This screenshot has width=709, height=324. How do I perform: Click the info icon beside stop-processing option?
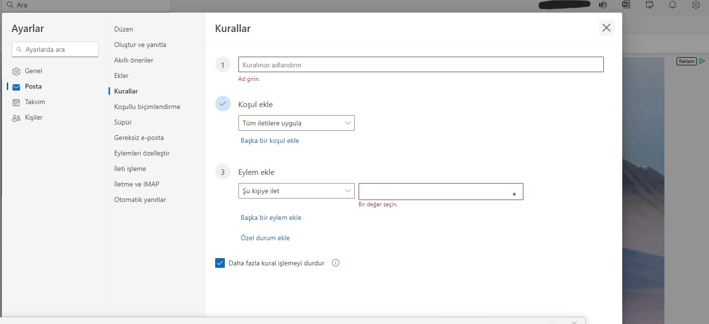(x=335, y=263)
